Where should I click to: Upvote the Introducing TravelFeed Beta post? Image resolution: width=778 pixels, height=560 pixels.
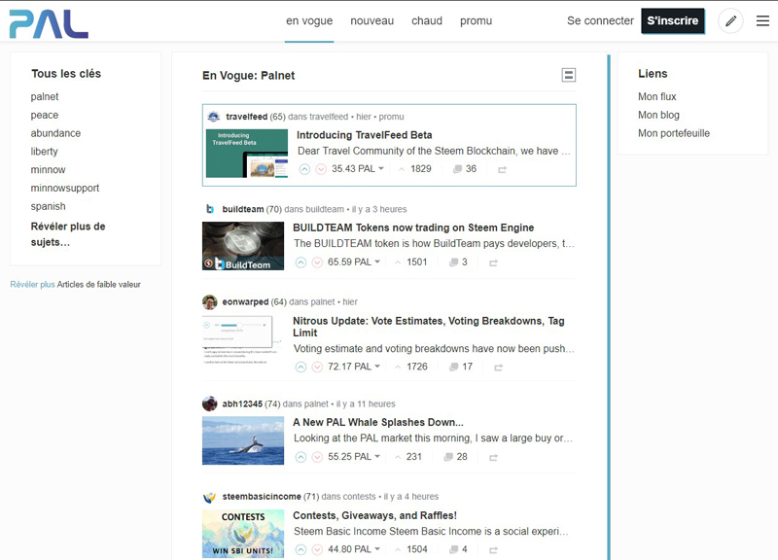304,169
